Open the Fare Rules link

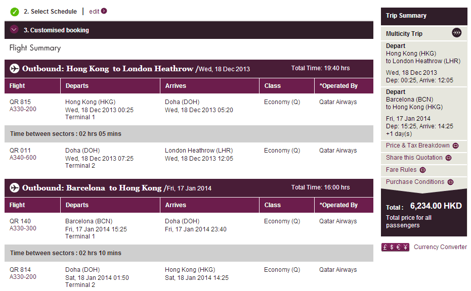401,170
